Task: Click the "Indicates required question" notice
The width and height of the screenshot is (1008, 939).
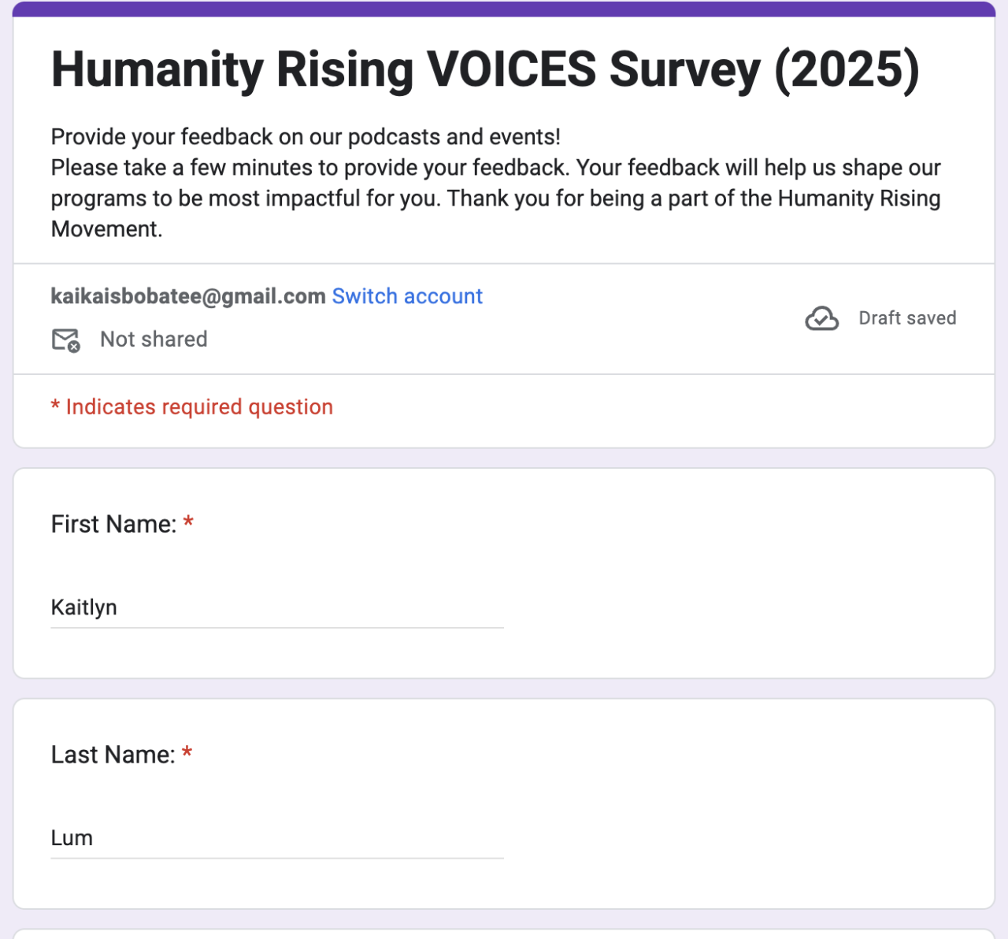Action: [199, 407]
